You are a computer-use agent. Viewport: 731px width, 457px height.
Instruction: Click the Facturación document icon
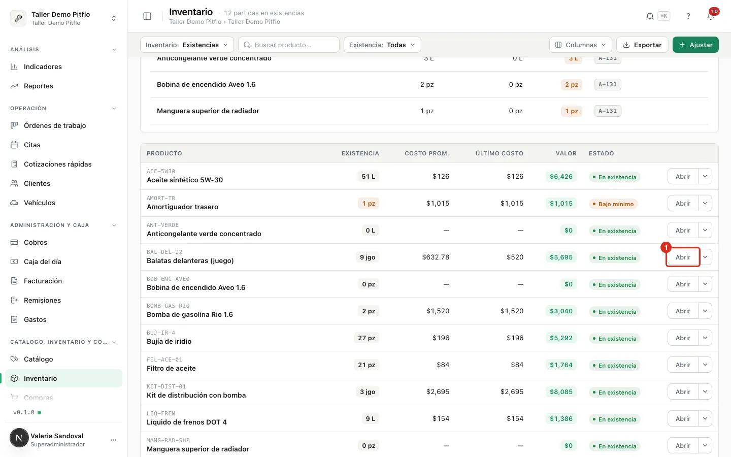coord(14,281)
